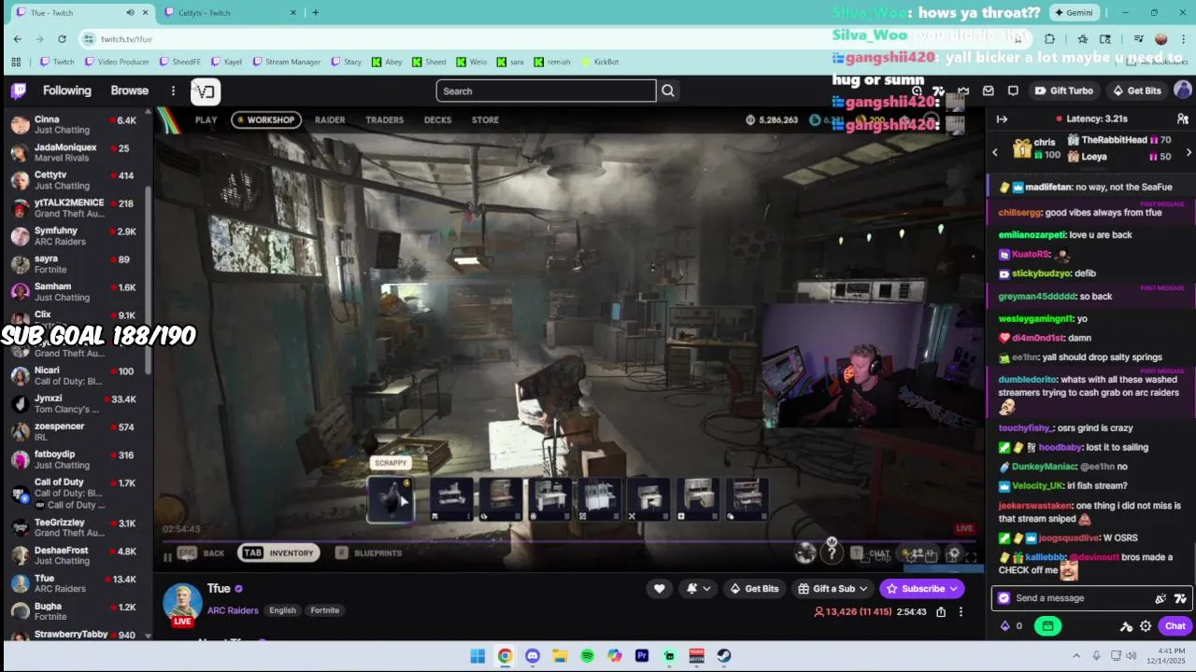This screenshot has height=672, width=1196.
Task: Go to the Browse page
Action: [x=130, y=91]
